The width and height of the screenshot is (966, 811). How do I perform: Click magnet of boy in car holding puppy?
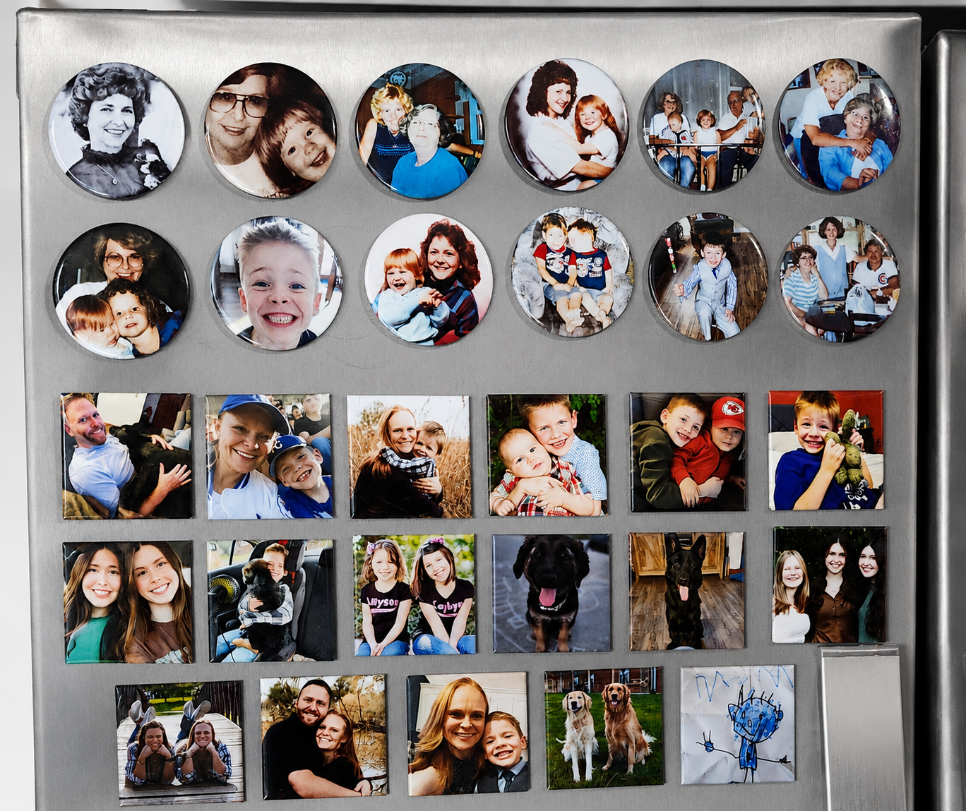pyautogui.click(x=272, y=601)
